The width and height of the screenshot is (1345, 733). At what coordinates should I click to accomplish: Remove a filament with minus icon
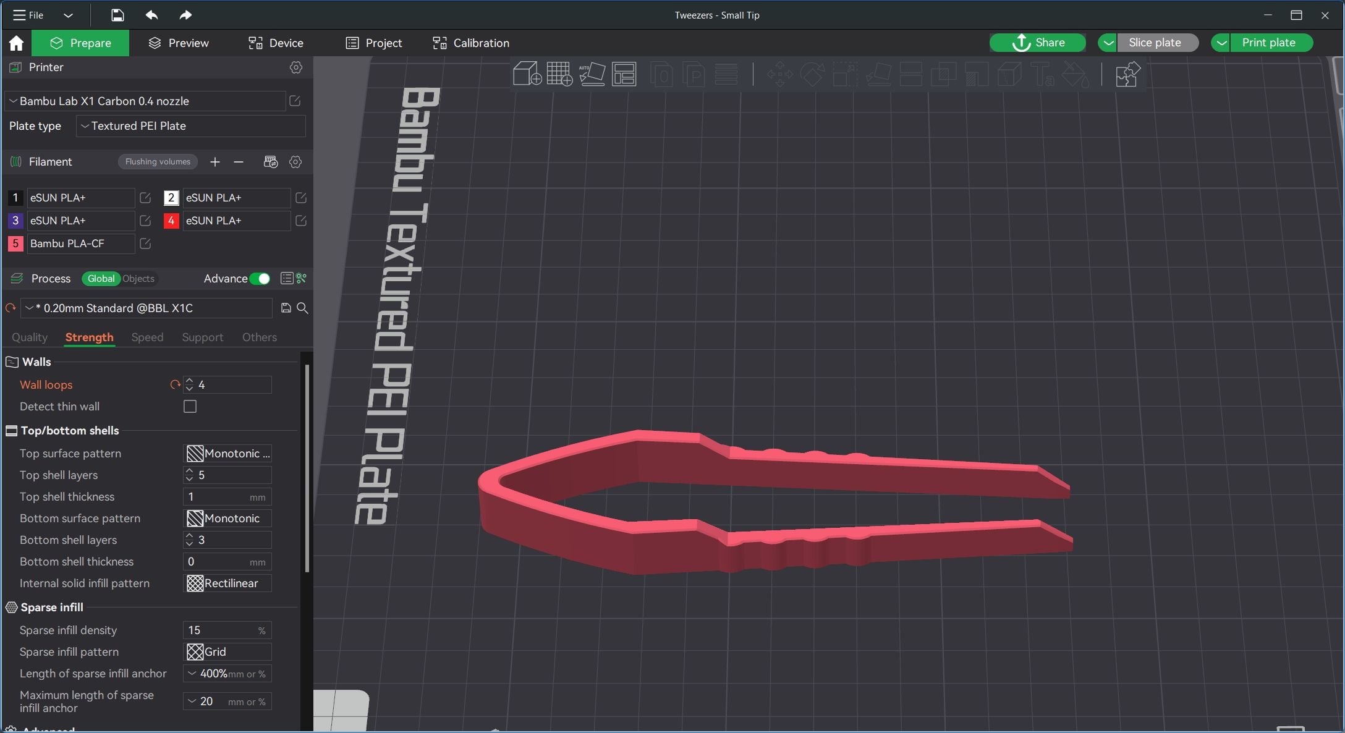pyautogui.click(x=239, y=162)
